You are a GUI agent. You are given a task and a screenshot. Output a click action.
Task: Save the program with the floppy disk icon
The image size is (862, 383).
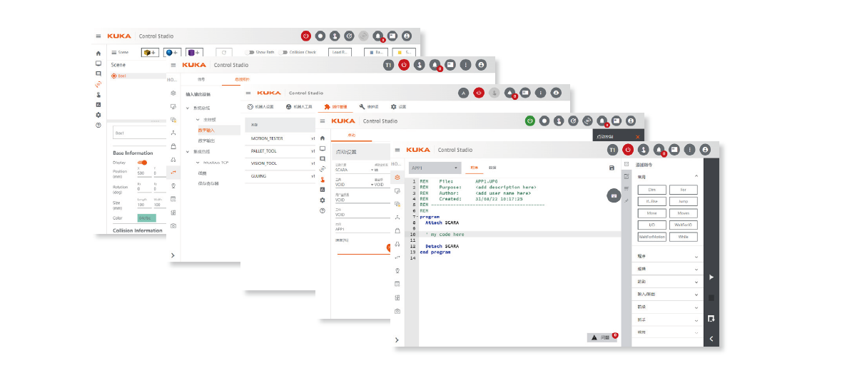[612, 168]
